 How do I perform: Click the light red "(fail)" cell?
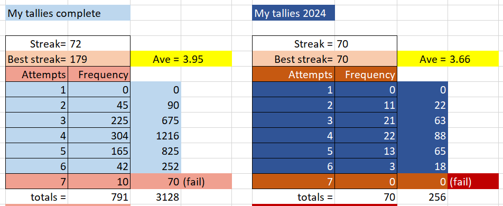coord(206,182)
